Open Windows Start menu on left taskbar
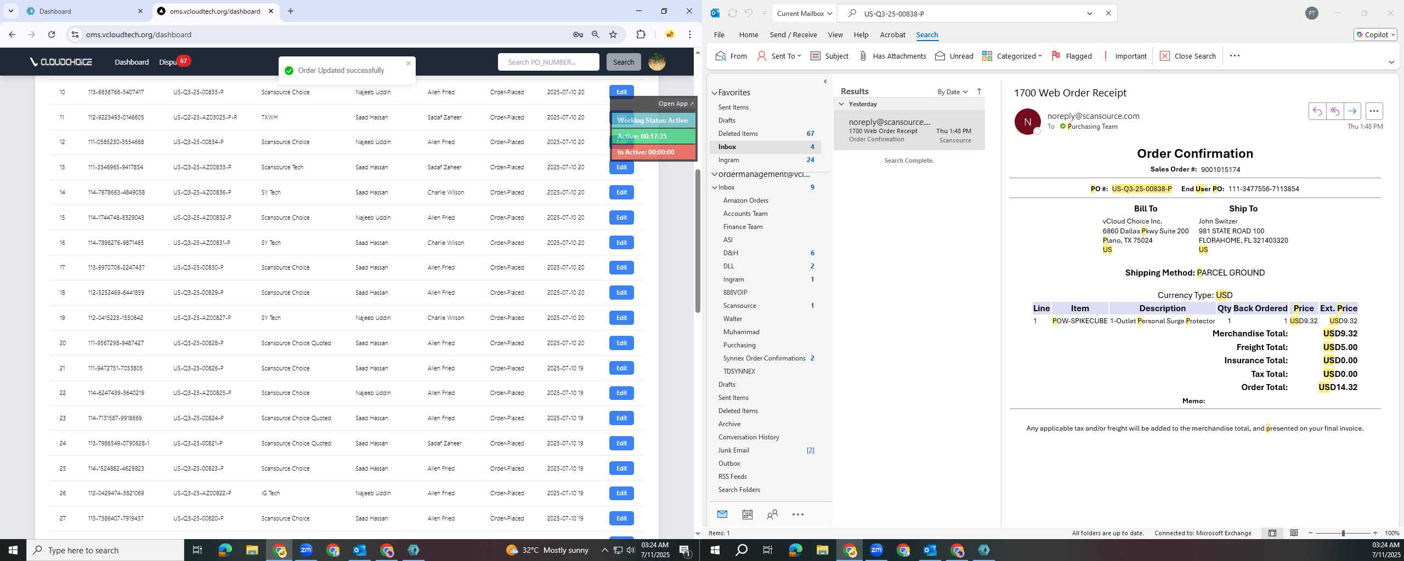The width and height of the screenshot is (1404, 561). pos(13,550)
